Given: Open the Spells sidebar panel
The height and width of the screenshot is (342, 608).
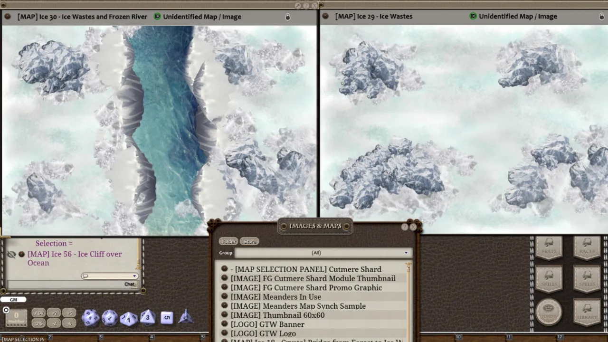Looking at the screenshot, I should (x=587, y=279).
